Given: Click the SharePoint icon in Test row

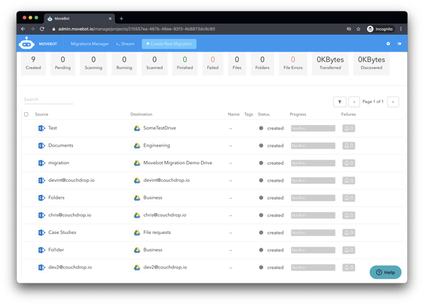Looking at the screenshot, I should (x=42, y=128).
